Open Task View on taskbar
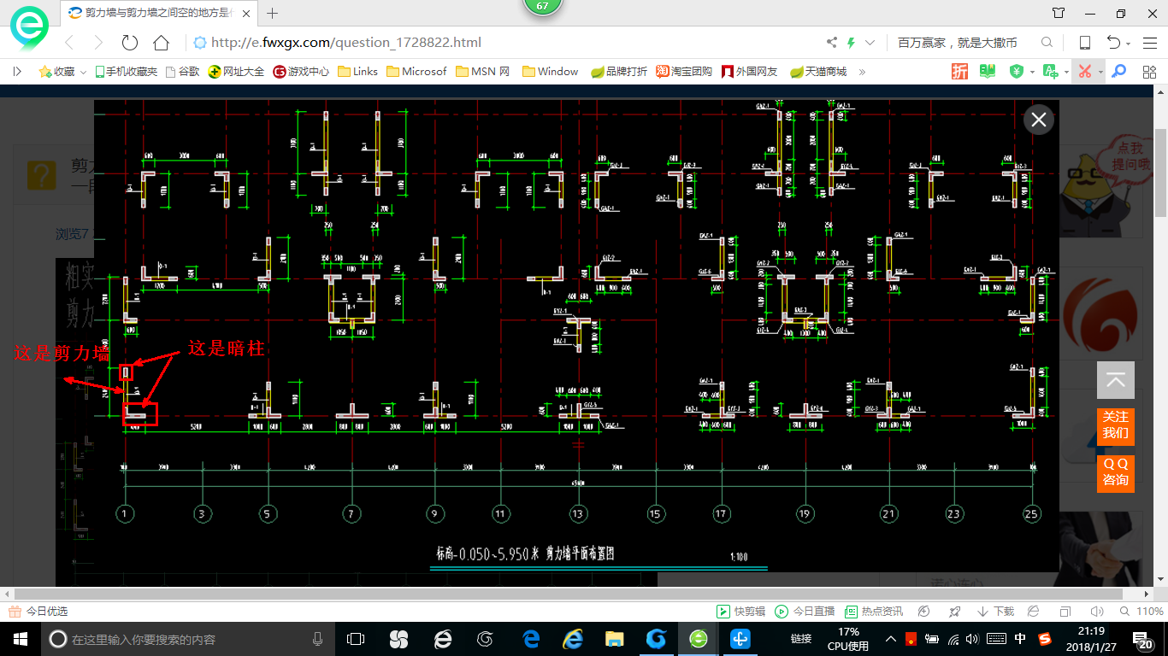The width and height of the screenshot is (1168, 656). (x=356, y=639)
